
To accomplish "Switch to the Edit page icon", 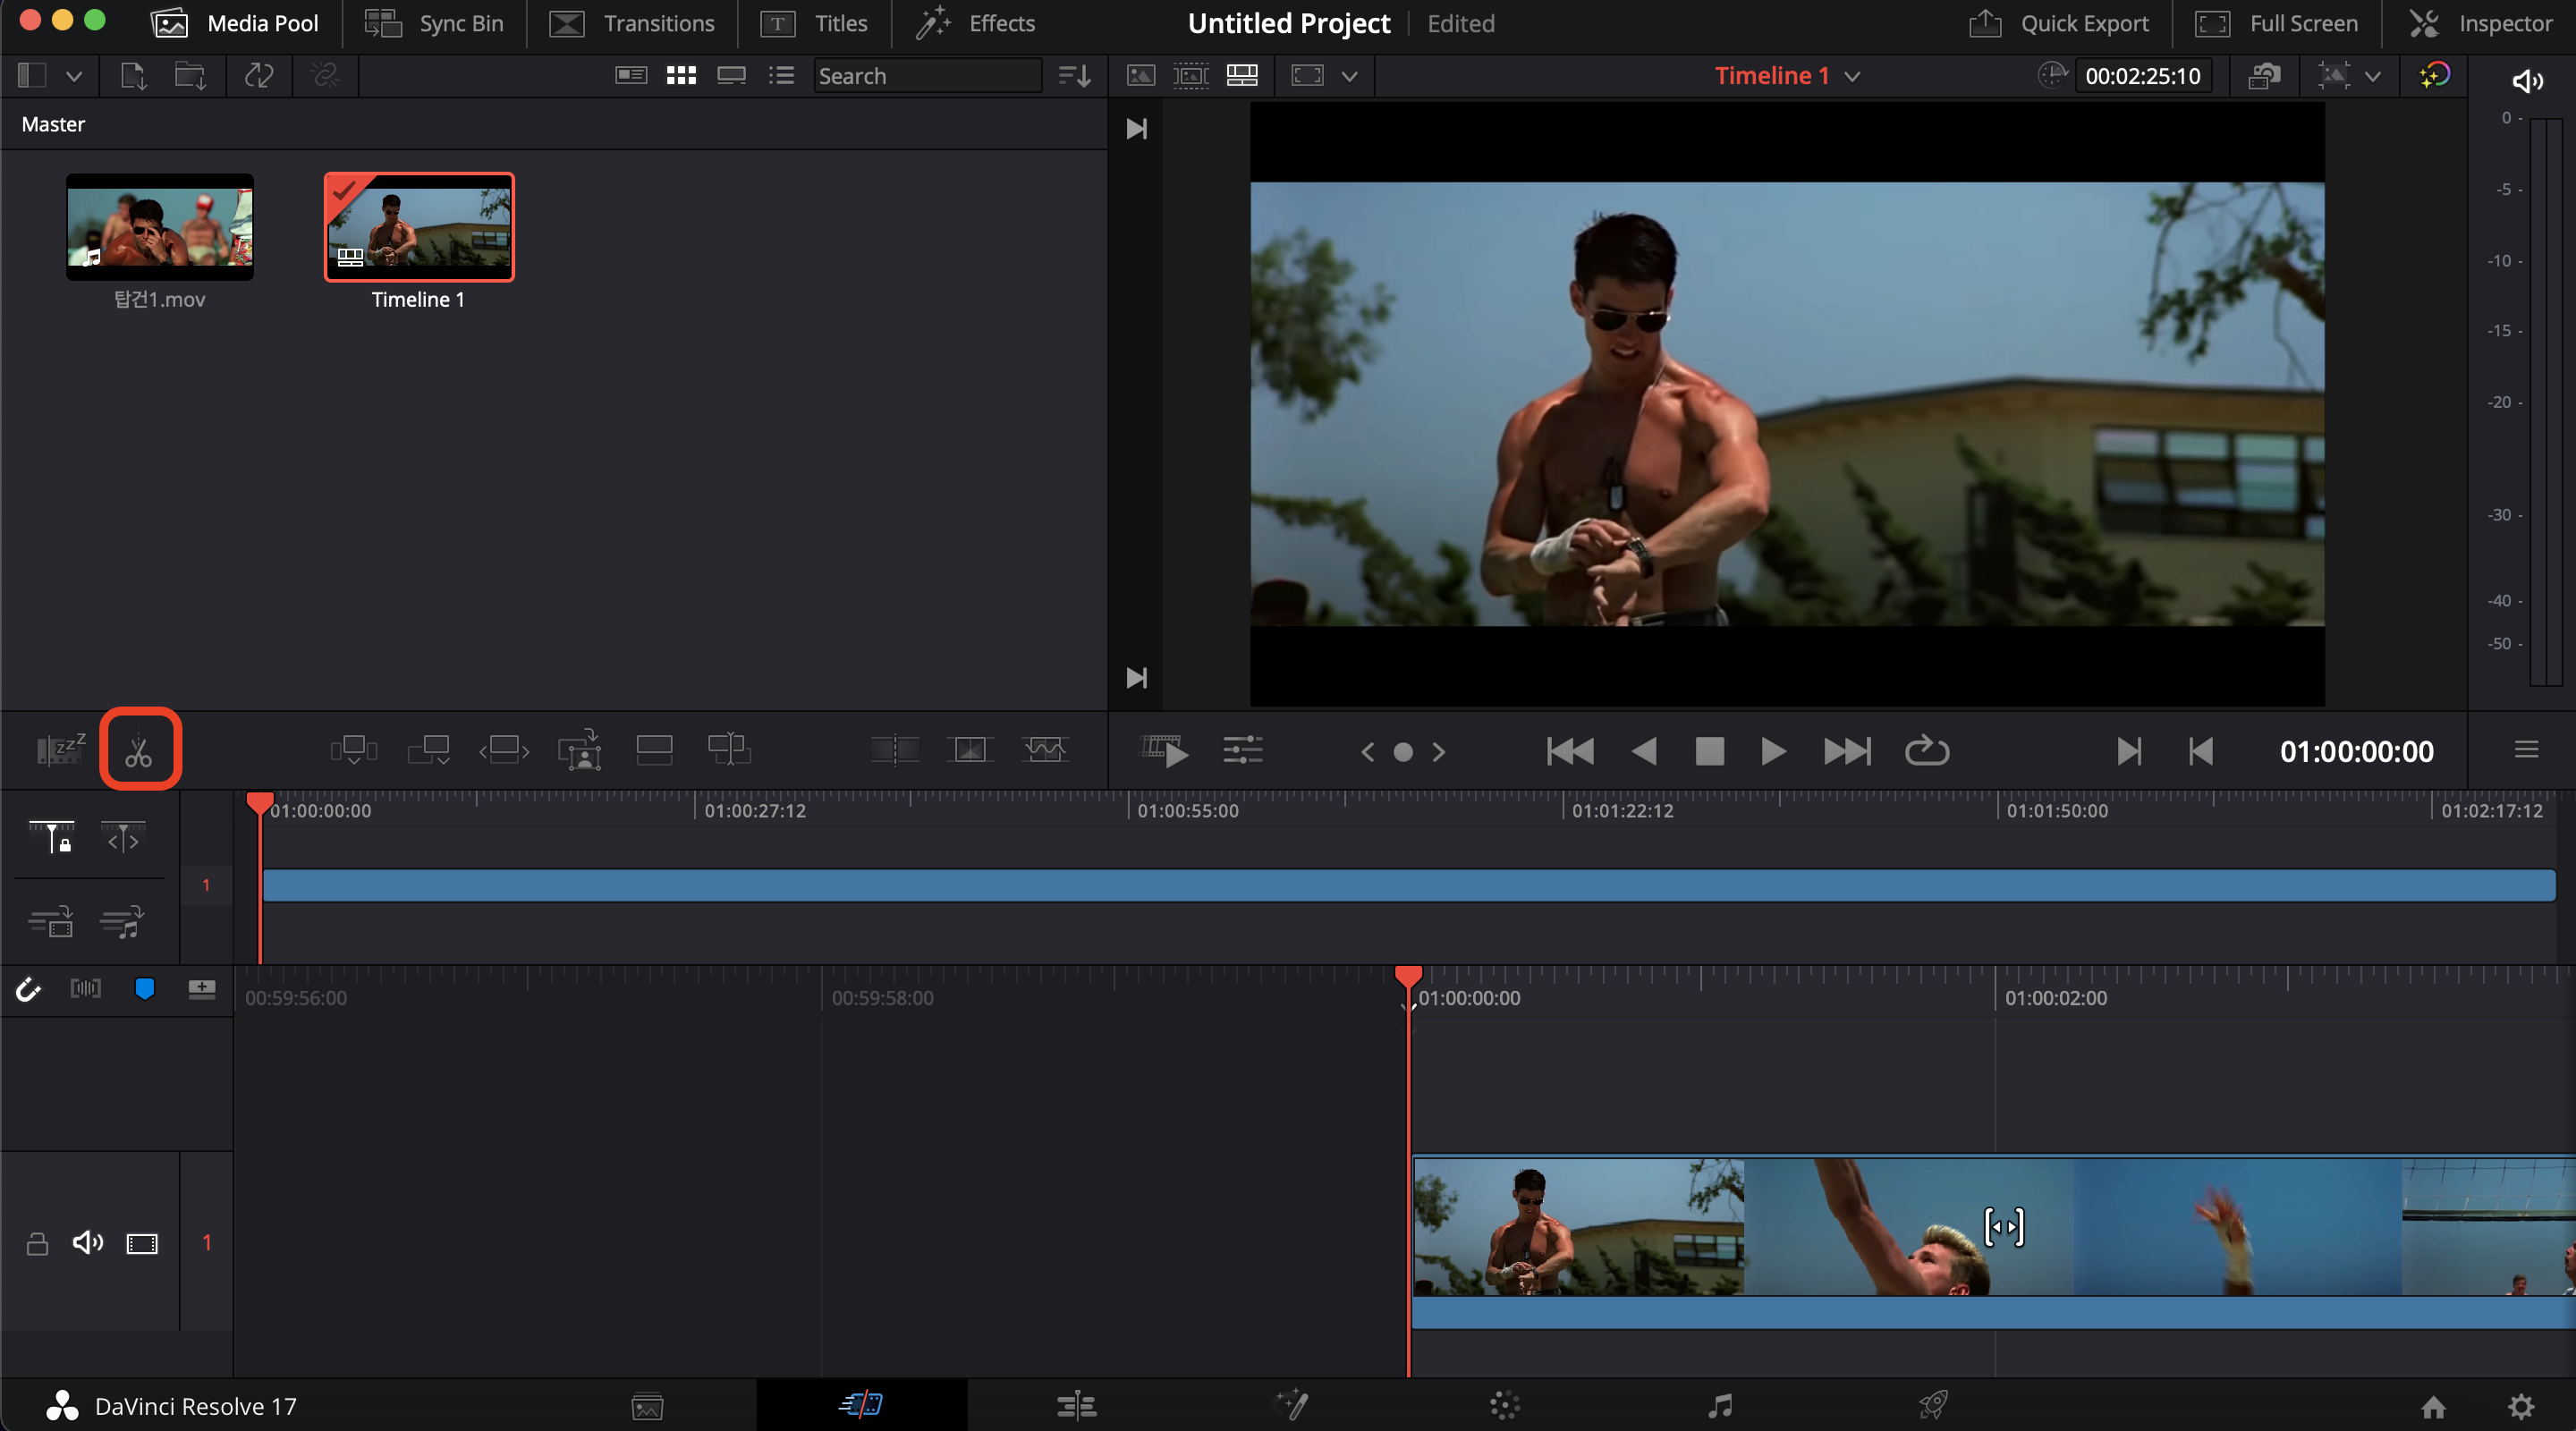I will [x=1077, y=1405].
